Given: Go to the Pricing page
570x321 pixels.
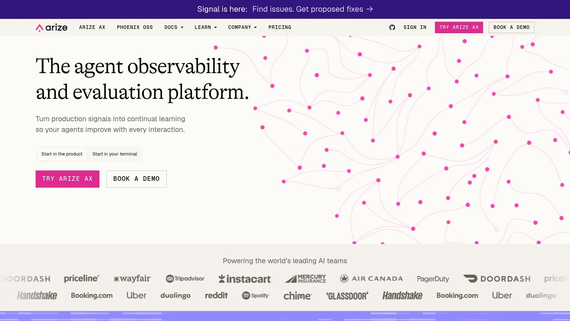Looking at the screenshot, I should 280,27.
